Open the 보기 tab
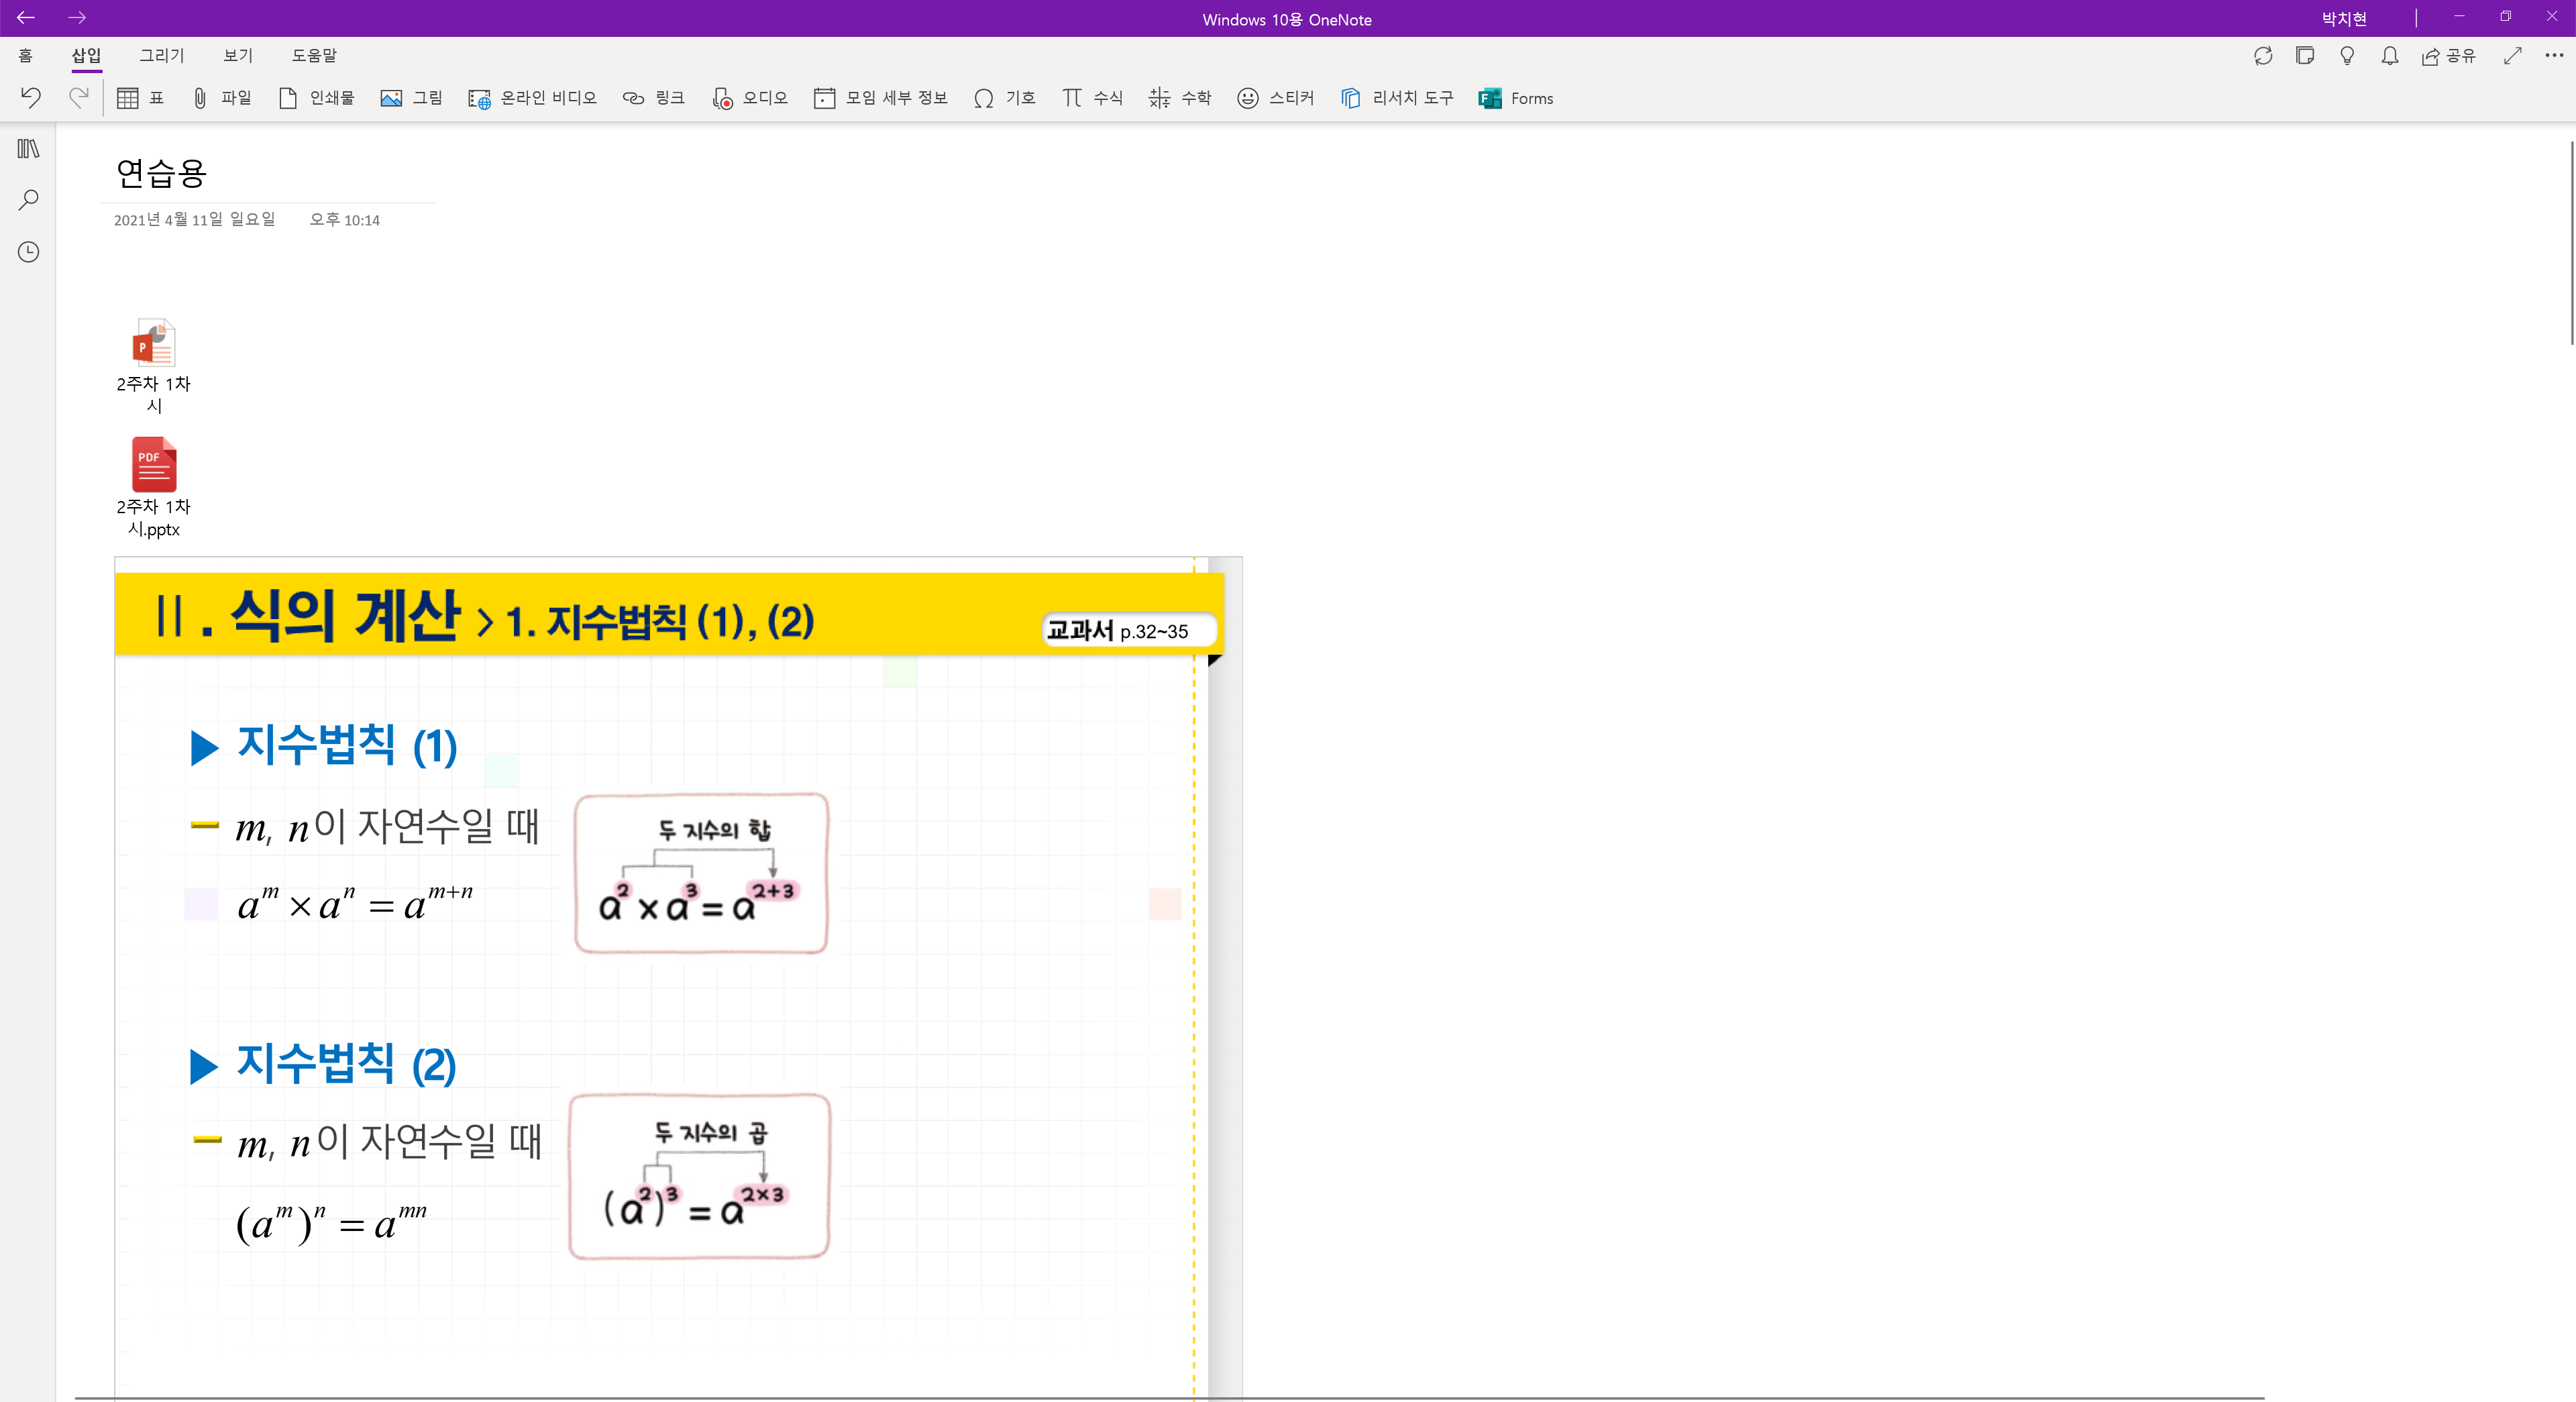 tap(238, 56)
